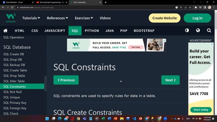Open SQL Primary Key in the sidebar
This screenshot has height=122, width=217.
[15, 103]
